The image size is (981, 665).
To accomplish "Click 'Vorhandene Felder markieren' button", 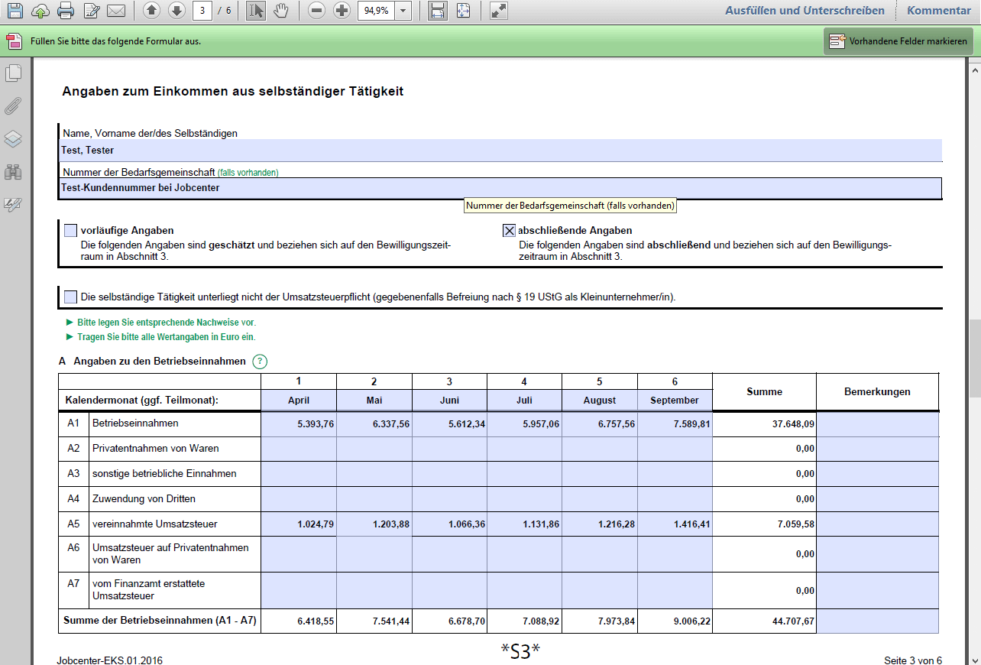I will click(898, 41).
